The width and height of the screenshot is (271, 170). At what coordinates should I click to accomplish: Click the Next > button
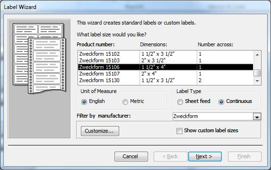[205, 156]
